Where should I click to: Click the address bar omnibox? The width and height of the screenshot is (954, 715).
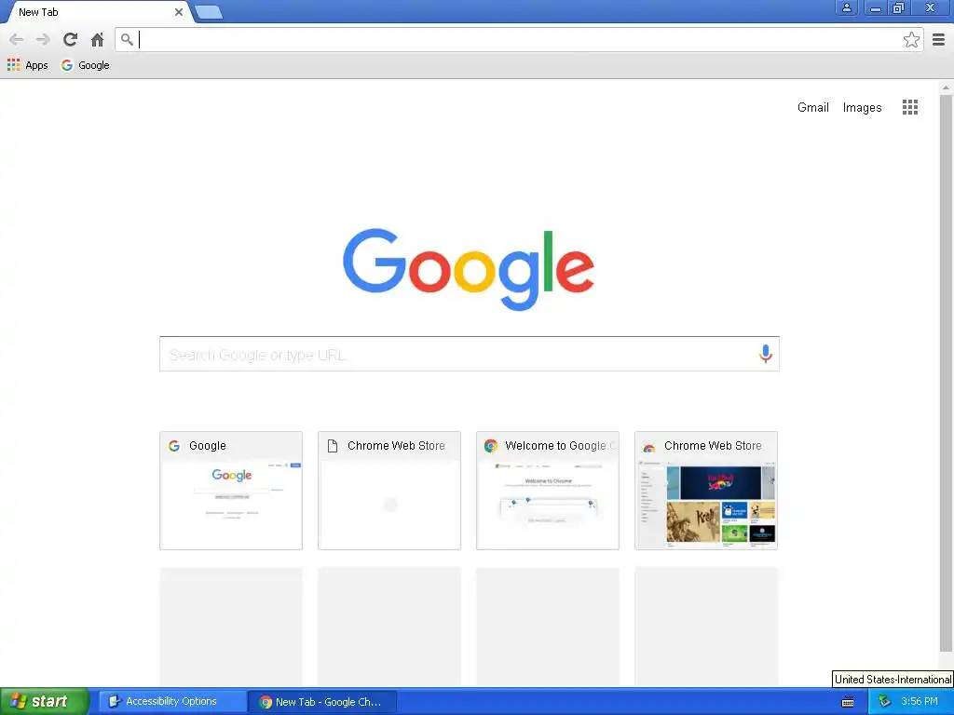[x=520, y=39]
